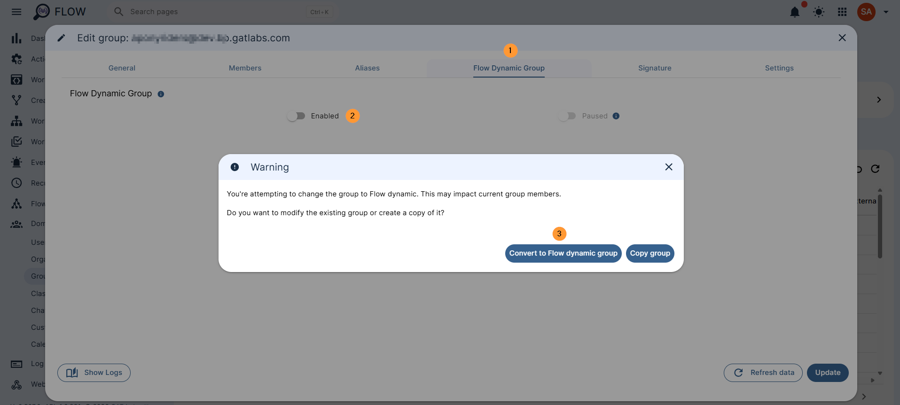900x405 pixels.
Task: Switch to the Members tab
Action: (x=245, y=68)
